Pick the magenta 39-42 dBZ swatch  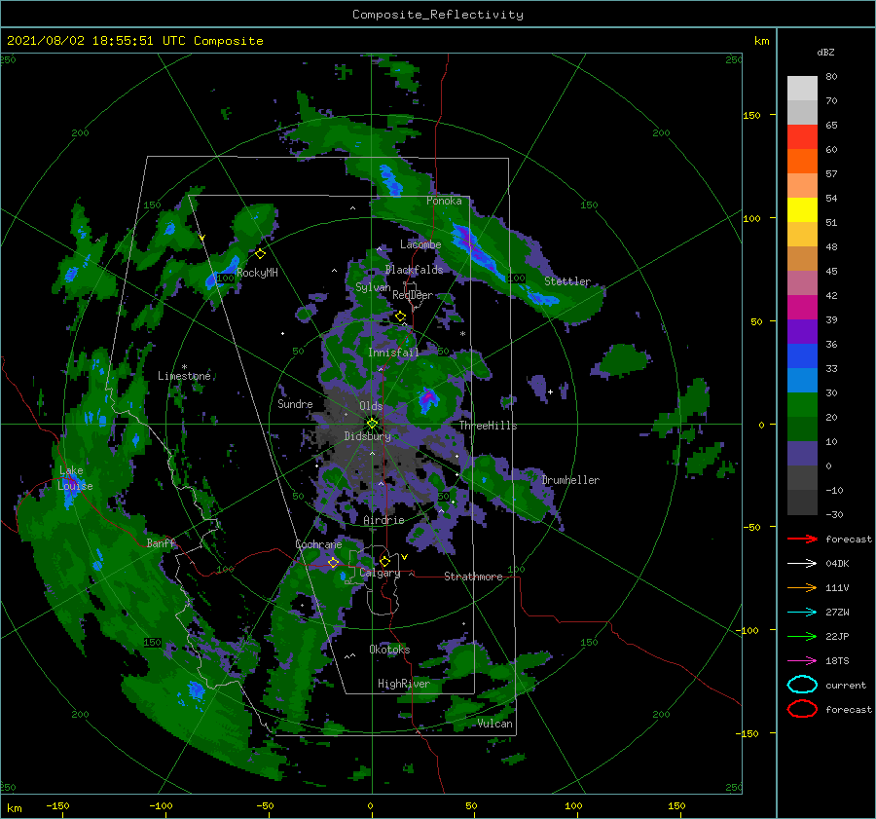tap(802, 308)
